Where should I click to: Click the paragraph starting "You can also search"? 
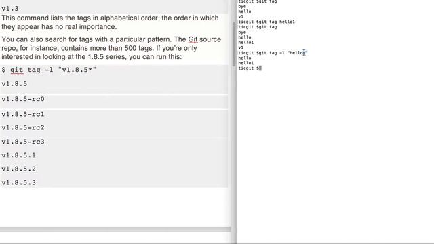(x=111, y=48)
